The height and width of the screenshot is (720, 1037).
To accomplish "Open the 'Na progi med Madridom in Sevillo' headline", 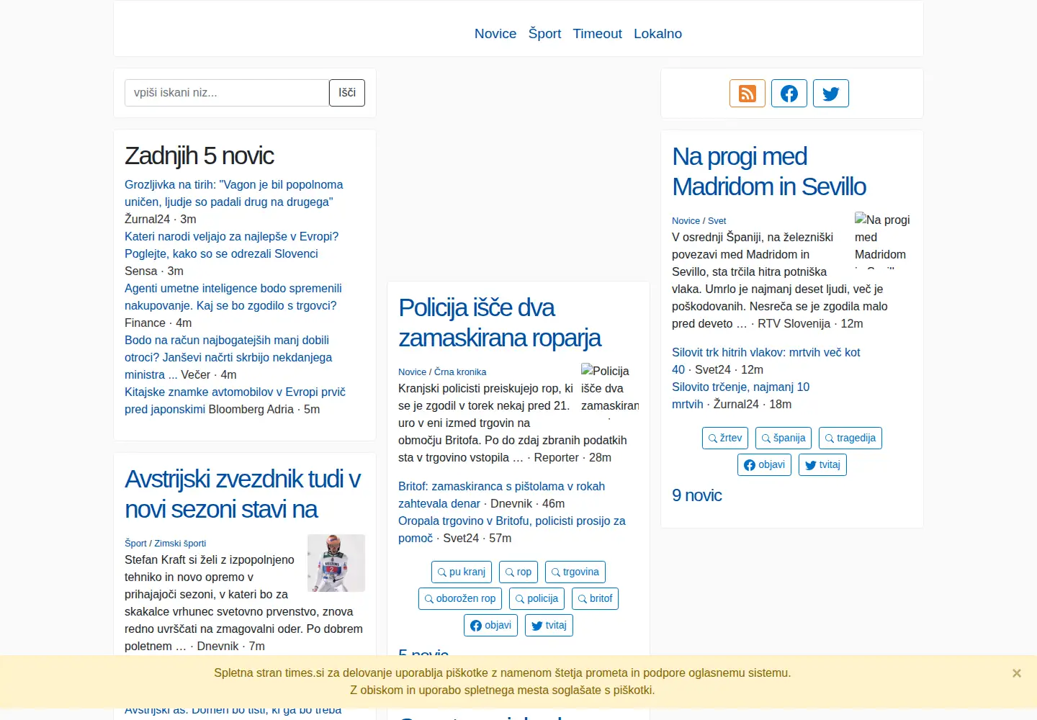I will [769, 171].
